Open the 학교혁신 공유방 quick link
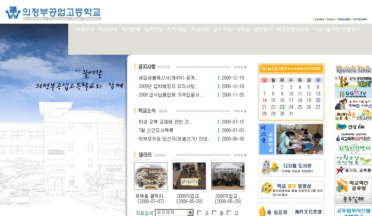The height and width of the screenshot is (216, 372). pos(353,186)
